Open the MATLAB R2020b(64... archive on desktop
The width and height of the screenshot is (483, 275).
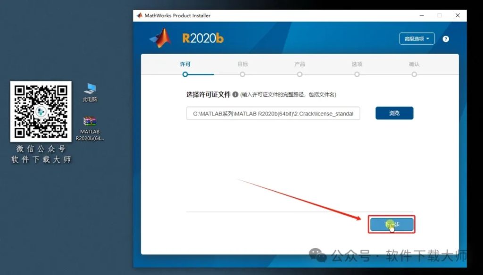(89, 121)
